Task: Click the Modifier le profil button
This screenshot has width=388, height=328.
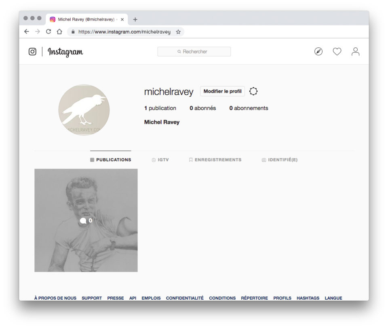Action: 222,91
